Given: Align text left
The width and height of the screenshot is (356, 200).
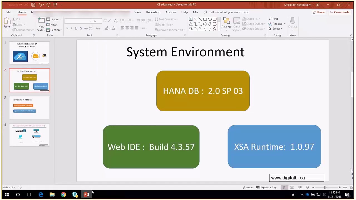Looking at the screenshot, I should [122, 28].
